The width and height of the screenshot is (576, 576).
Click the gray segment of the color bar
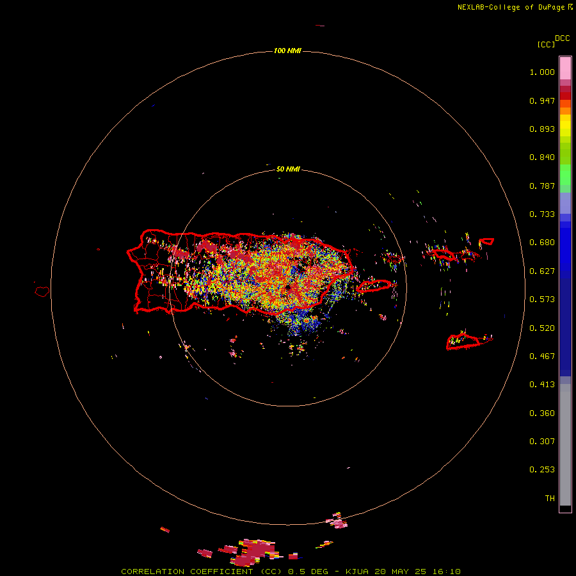coord(565,445)
